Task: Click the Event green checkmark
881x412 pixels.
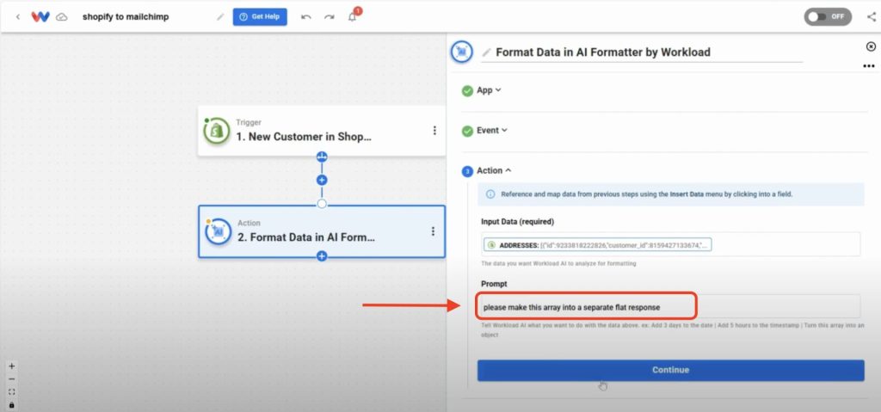Action: (x=467, y=131)
